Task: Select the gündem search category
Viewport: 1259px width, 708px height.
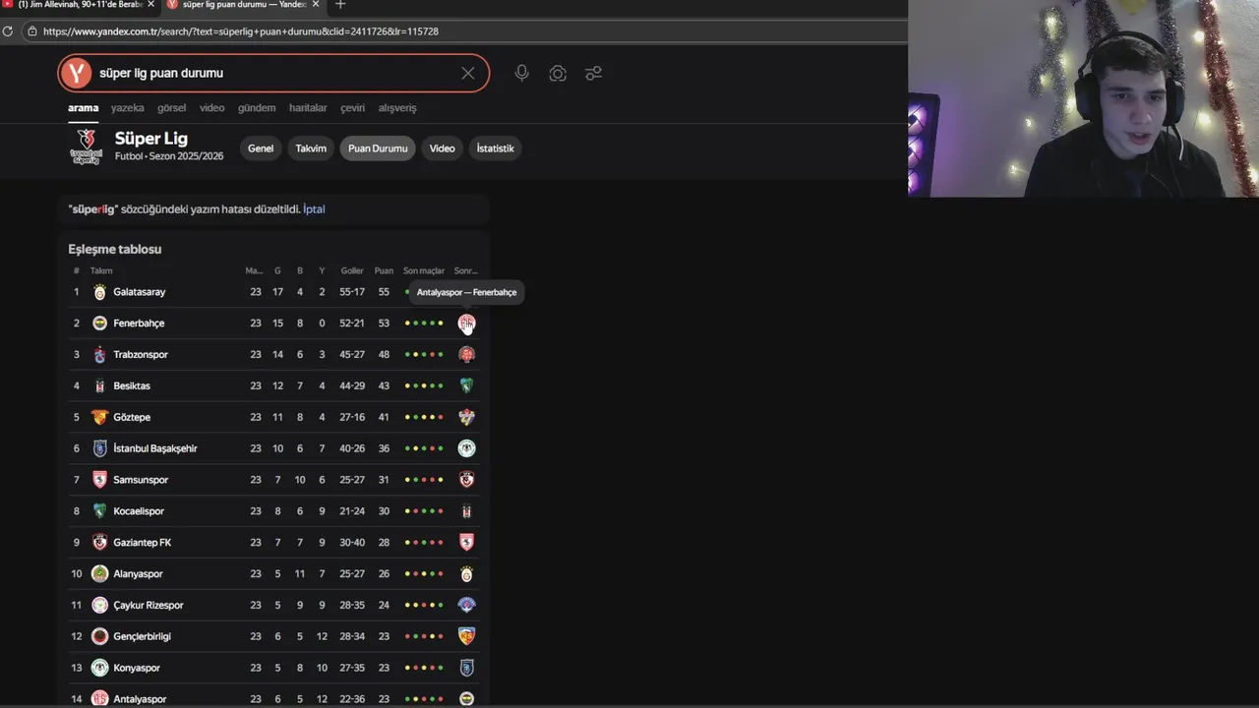Action: click(257, 108)
